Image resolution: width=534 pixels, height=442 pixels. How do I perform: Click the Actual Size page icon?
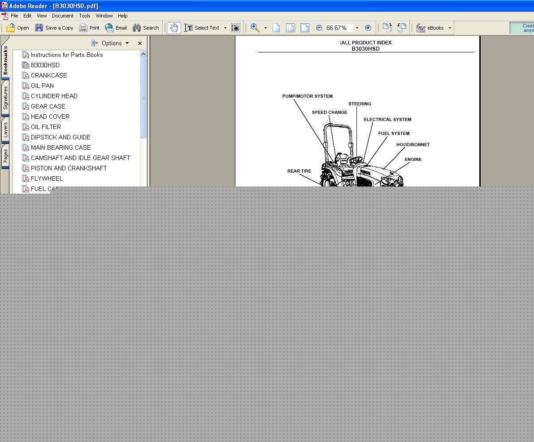click(x=276, y=28)
